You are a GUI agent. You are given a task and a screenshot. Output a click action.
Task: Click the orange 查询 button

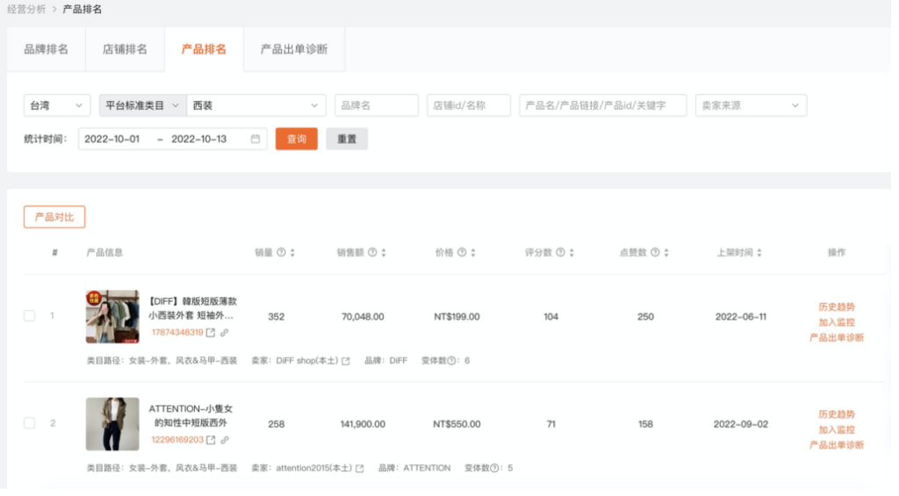tap(297, 140)
